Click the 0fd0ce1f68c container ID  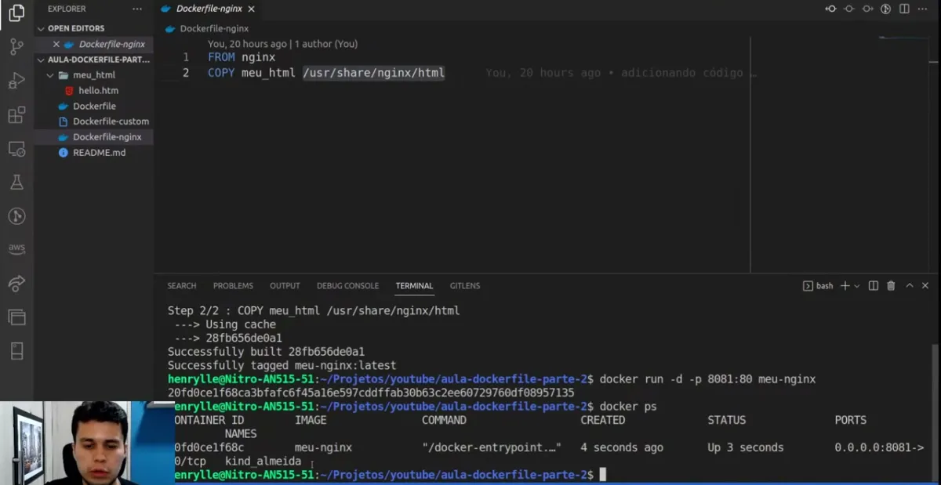coord(209,447)
